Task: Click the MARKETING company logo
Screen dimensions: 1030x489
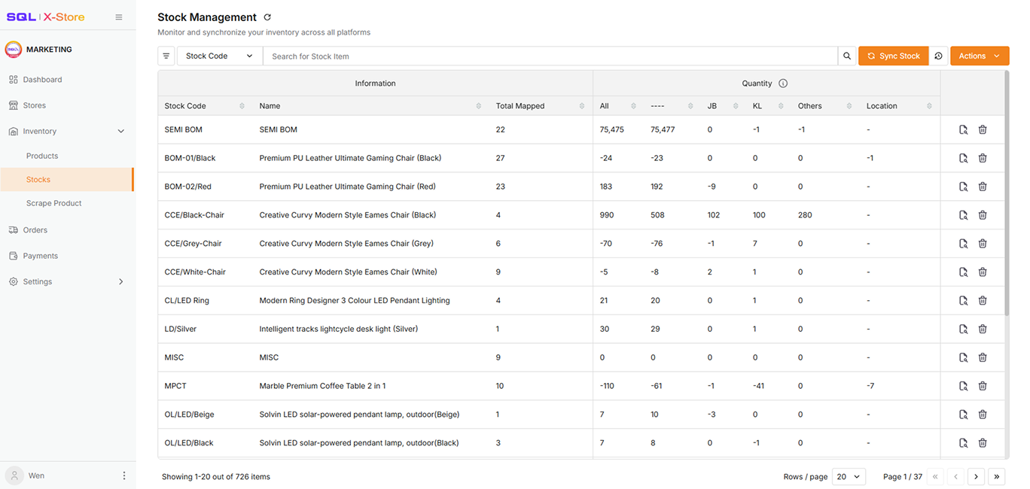Action: (x=14, y=50)
